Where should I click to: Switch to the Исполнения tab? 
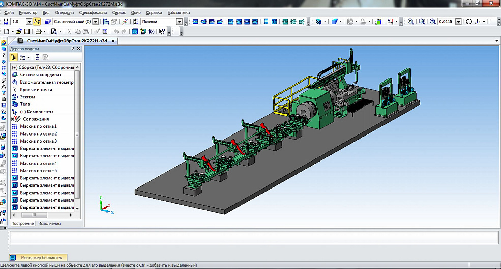49,223
